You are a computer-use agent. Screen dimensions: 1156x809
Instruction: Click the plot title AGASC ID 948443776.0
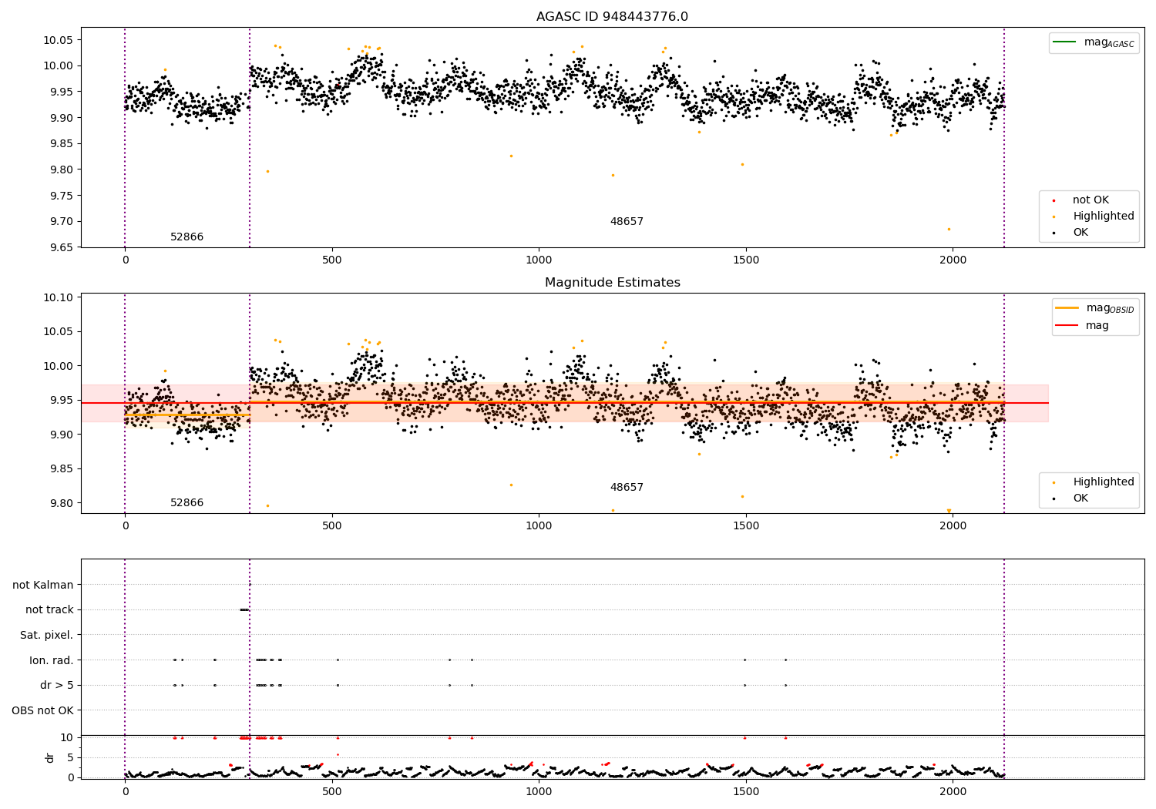[612, 17]
